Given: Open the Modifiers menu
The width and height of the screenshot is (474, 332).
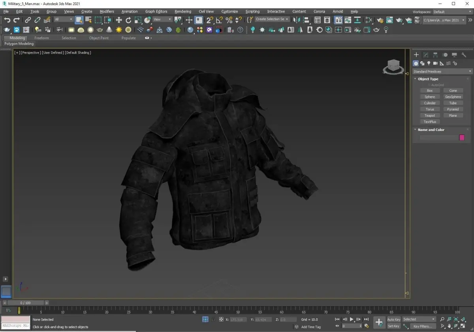Looking at the screenshot, I should [x=107, y=11].
